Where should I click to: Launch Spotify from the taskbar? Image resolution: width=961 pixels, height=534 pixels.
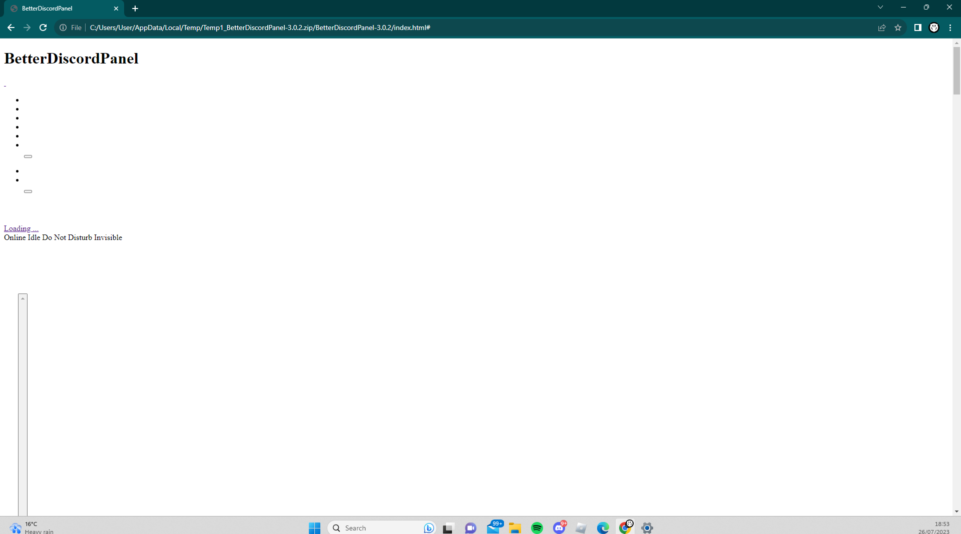(537, 527)
